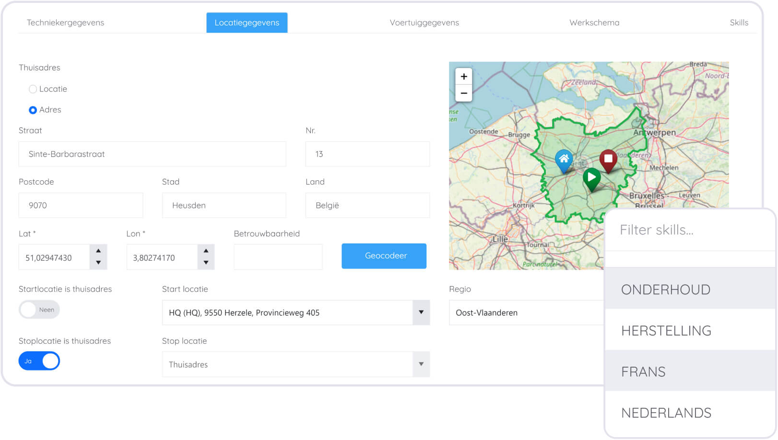Screen dimensions: 778x440
Task: Open the Techniekergegevens tab
Action: point(65,23)
